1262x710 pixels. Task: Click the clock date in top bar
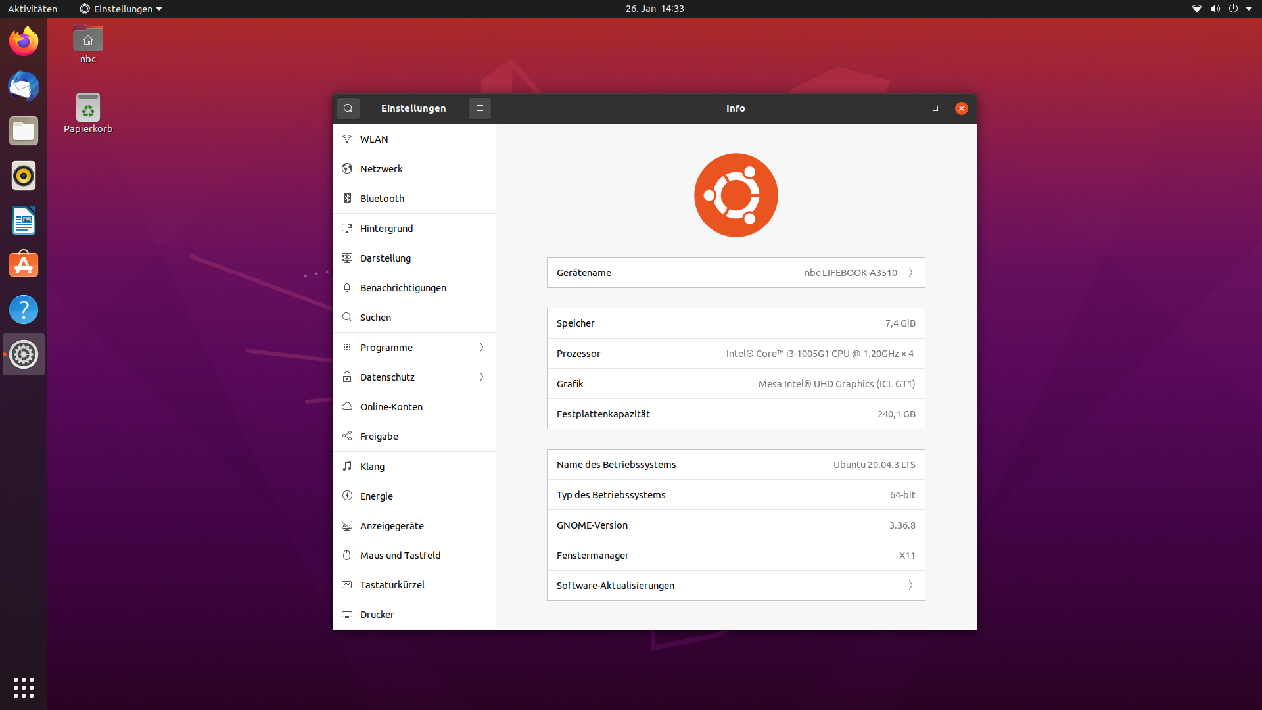click(655, 9)
